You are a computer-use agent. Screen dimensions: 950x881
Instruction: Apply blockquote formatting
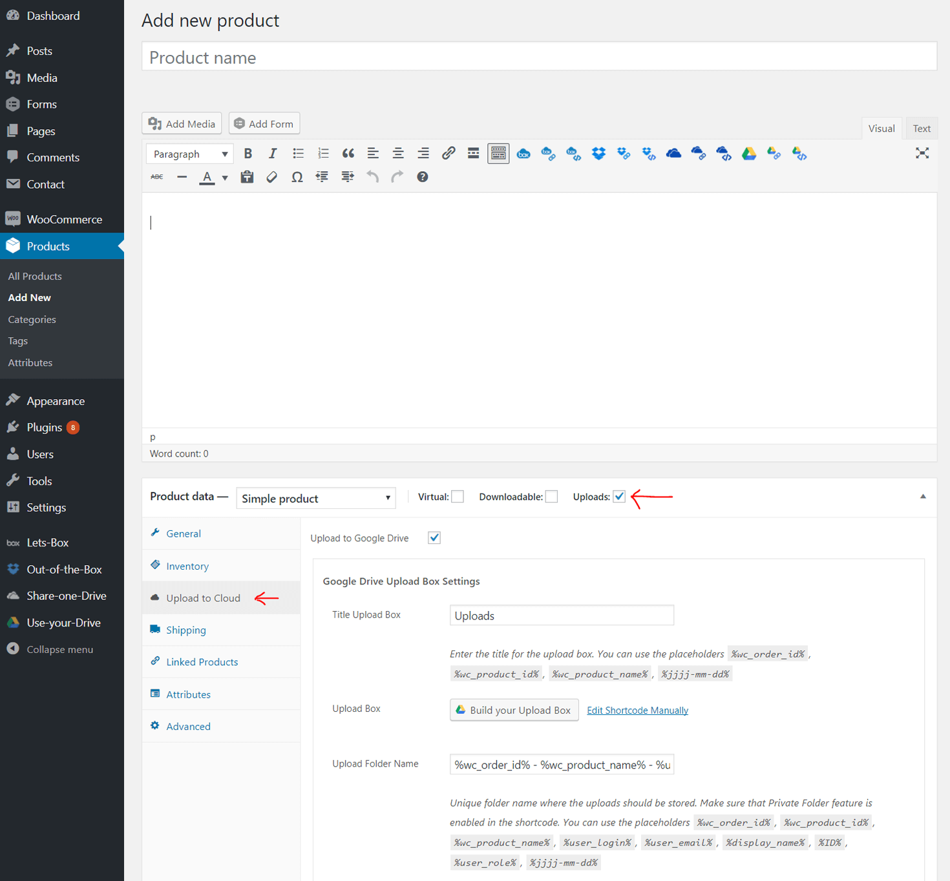(x=348, y=154)
